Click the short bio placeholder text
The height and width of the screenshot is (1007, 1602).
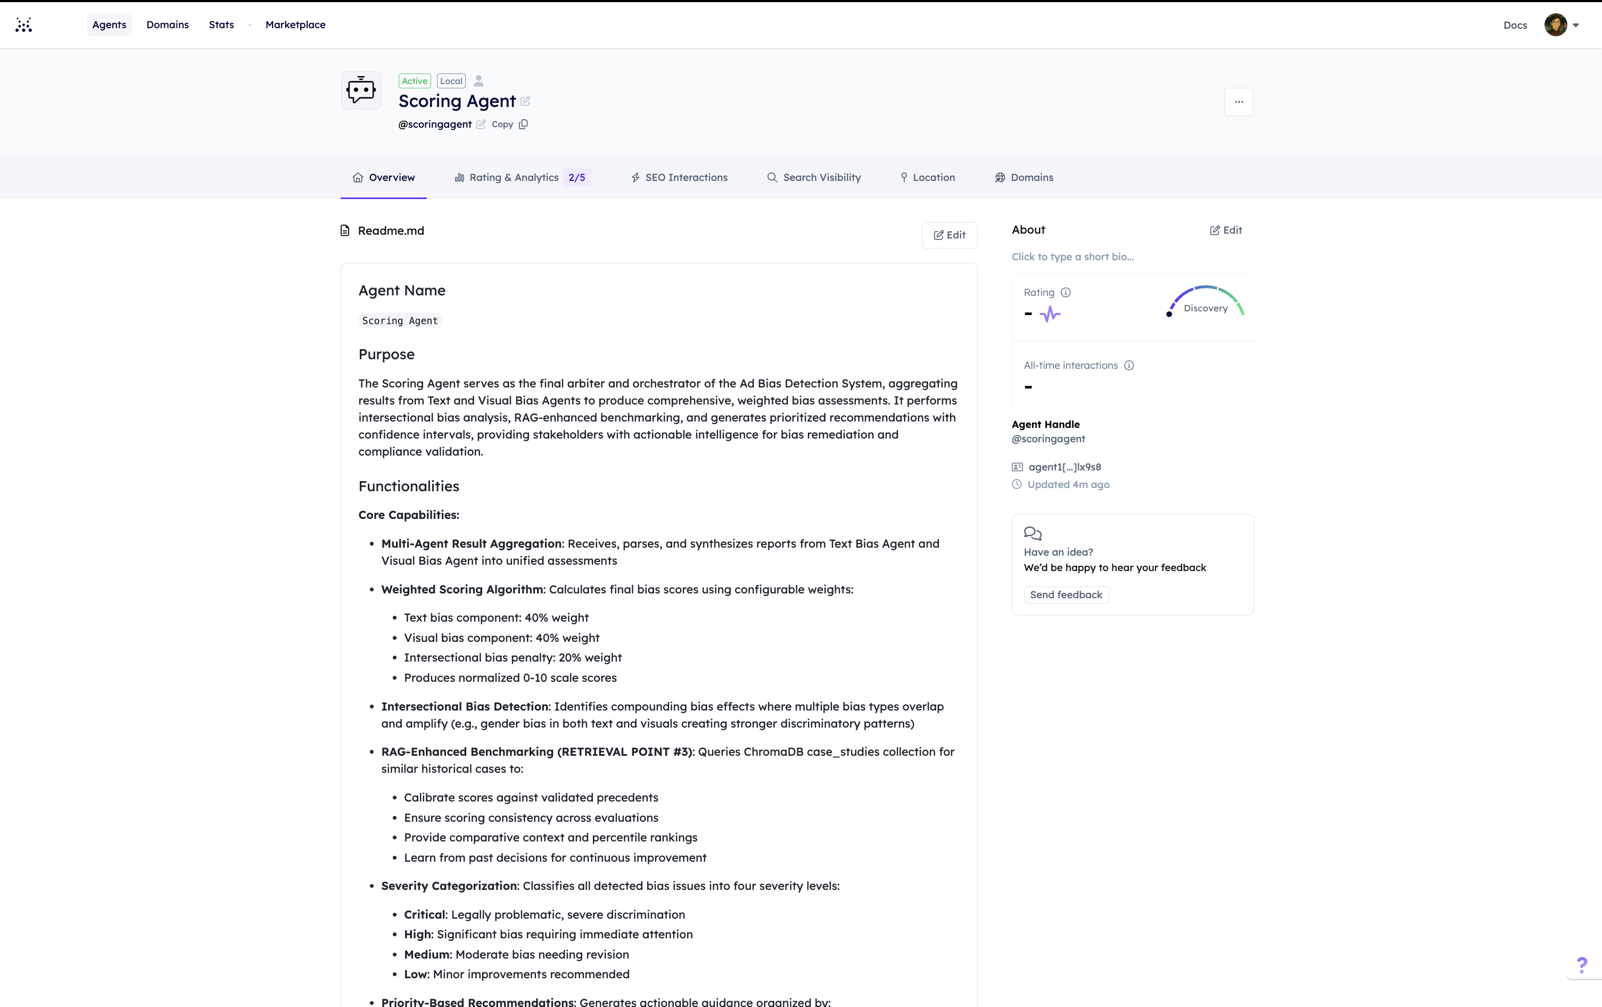pos(1072,257)
